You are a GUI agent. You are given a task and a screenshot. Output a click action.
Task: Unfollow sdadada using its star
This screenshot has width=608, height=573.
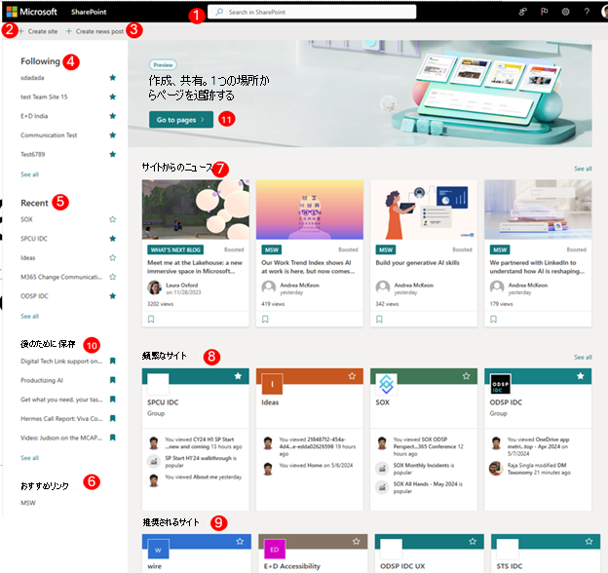112,78
